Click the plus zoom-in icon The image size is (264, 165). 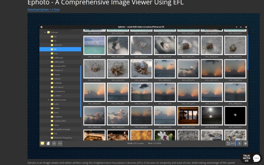54,144
